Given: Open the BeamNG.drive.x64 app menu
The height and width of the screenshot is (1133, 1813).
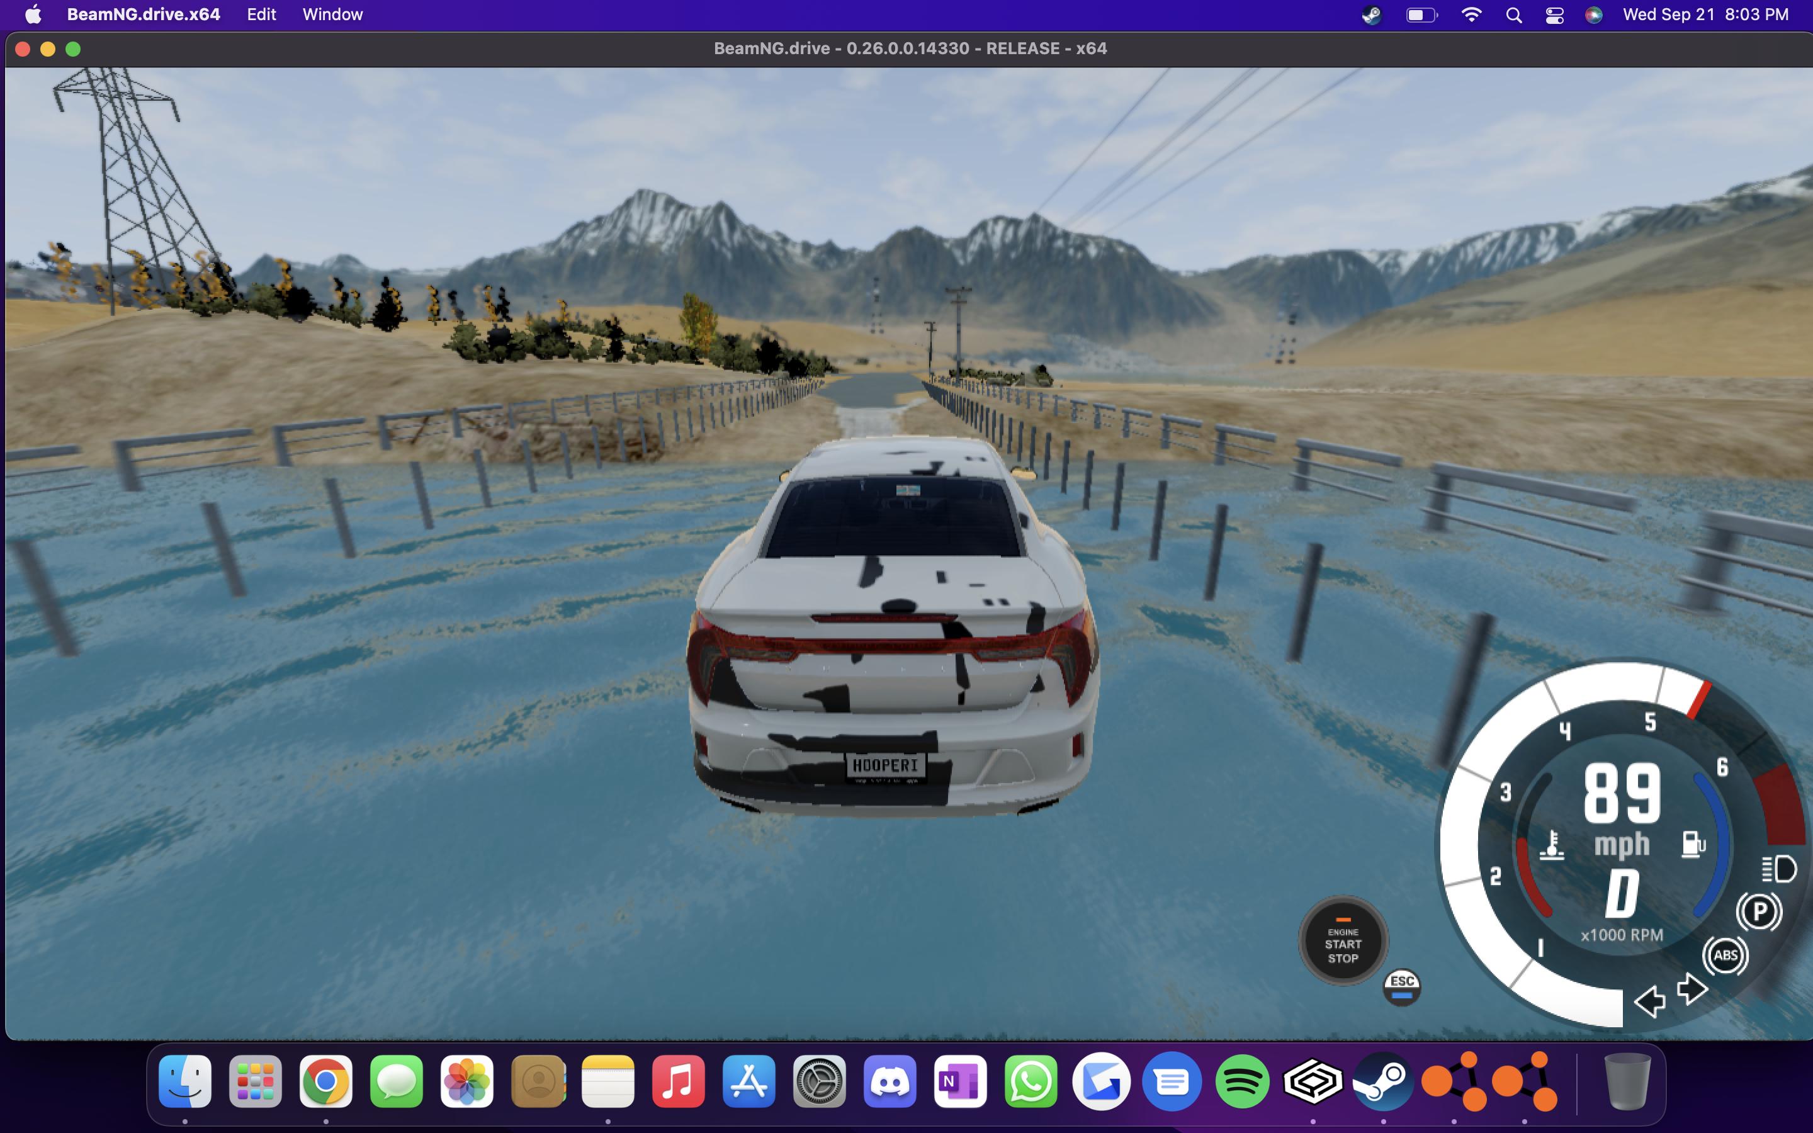Looking at the screenshot, I should 143,14.
